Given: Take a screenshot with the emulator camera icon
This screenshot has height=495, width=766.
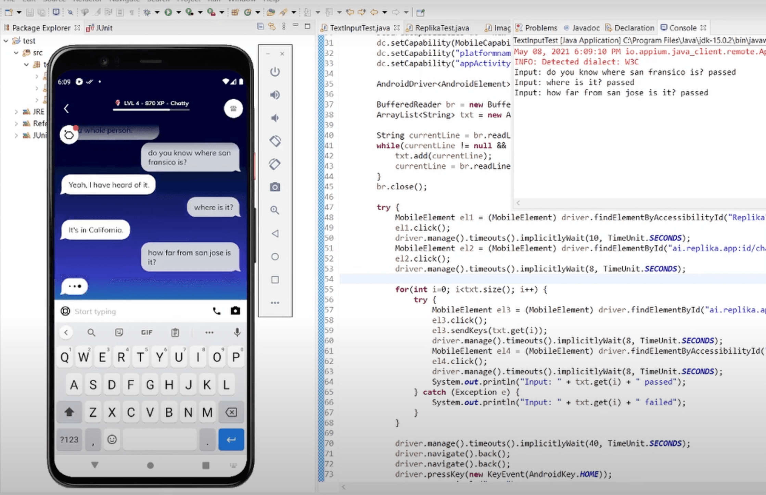Looking at the screenshot, I should click(275, 187).
